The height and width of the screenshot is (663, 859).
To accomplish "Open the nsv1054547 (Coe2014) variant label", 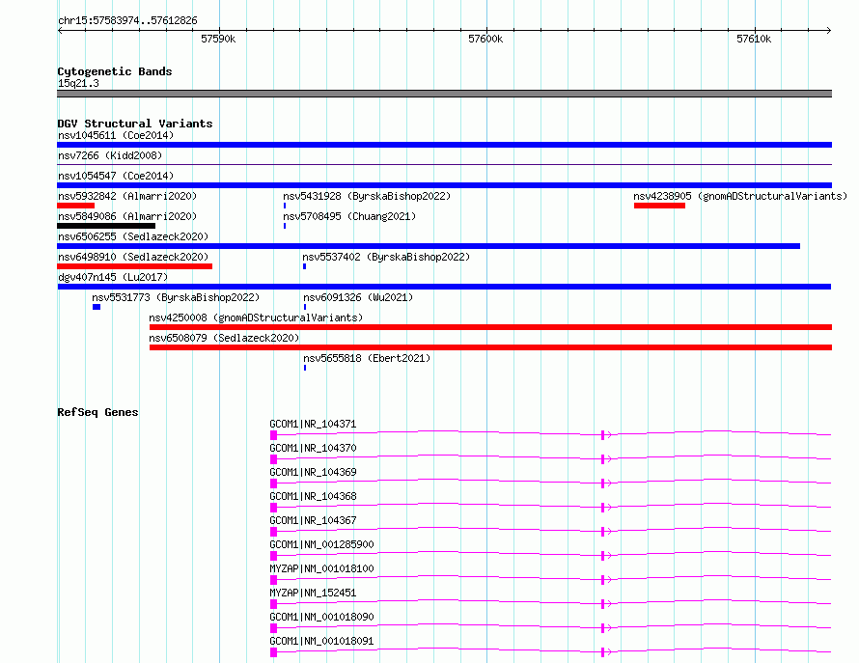I will [x=116, y=176].
